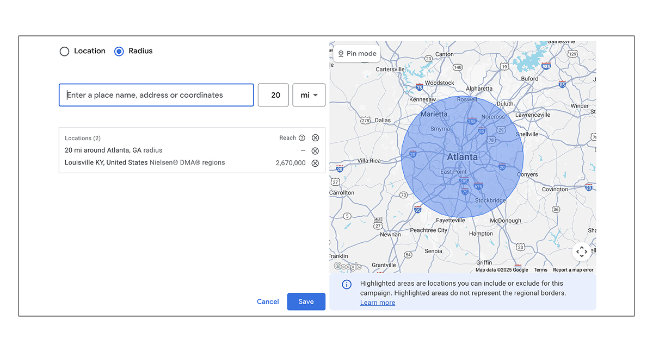Image resolution: width=653 pixels, height=352 pixels.
Task: Enable Pin mode on the map
Action: pyautogui.click(x=357, y=54)
